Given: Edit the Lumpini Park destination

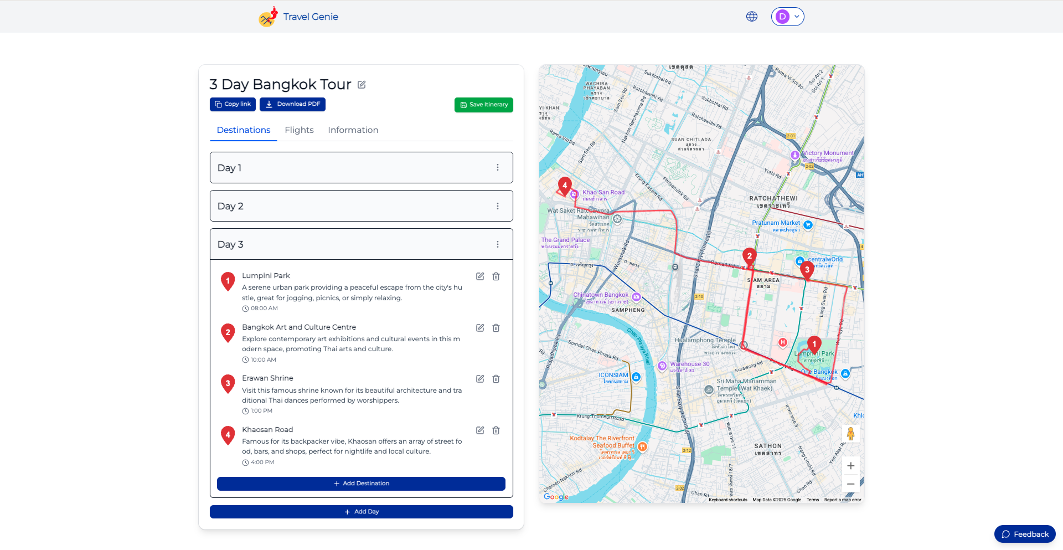Looking at the screenshot, I should (480, 276).
